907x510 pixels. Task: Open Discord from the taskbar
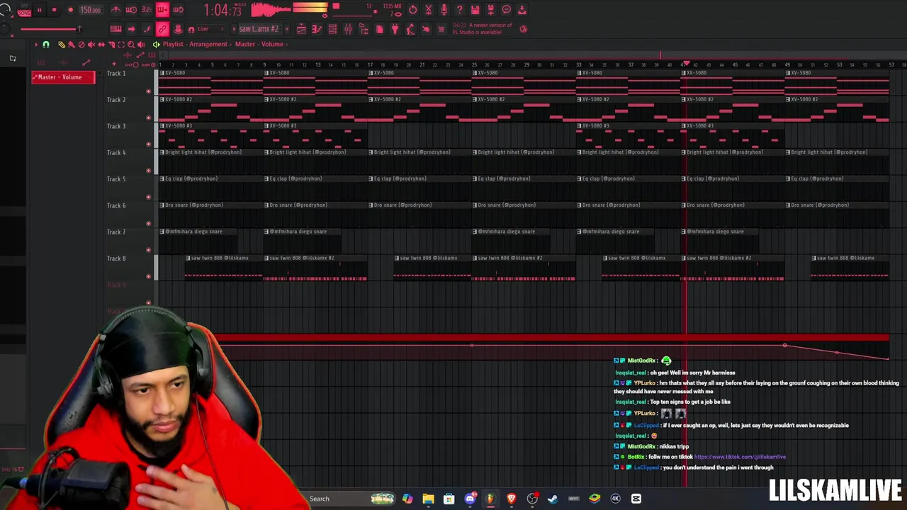470,499
